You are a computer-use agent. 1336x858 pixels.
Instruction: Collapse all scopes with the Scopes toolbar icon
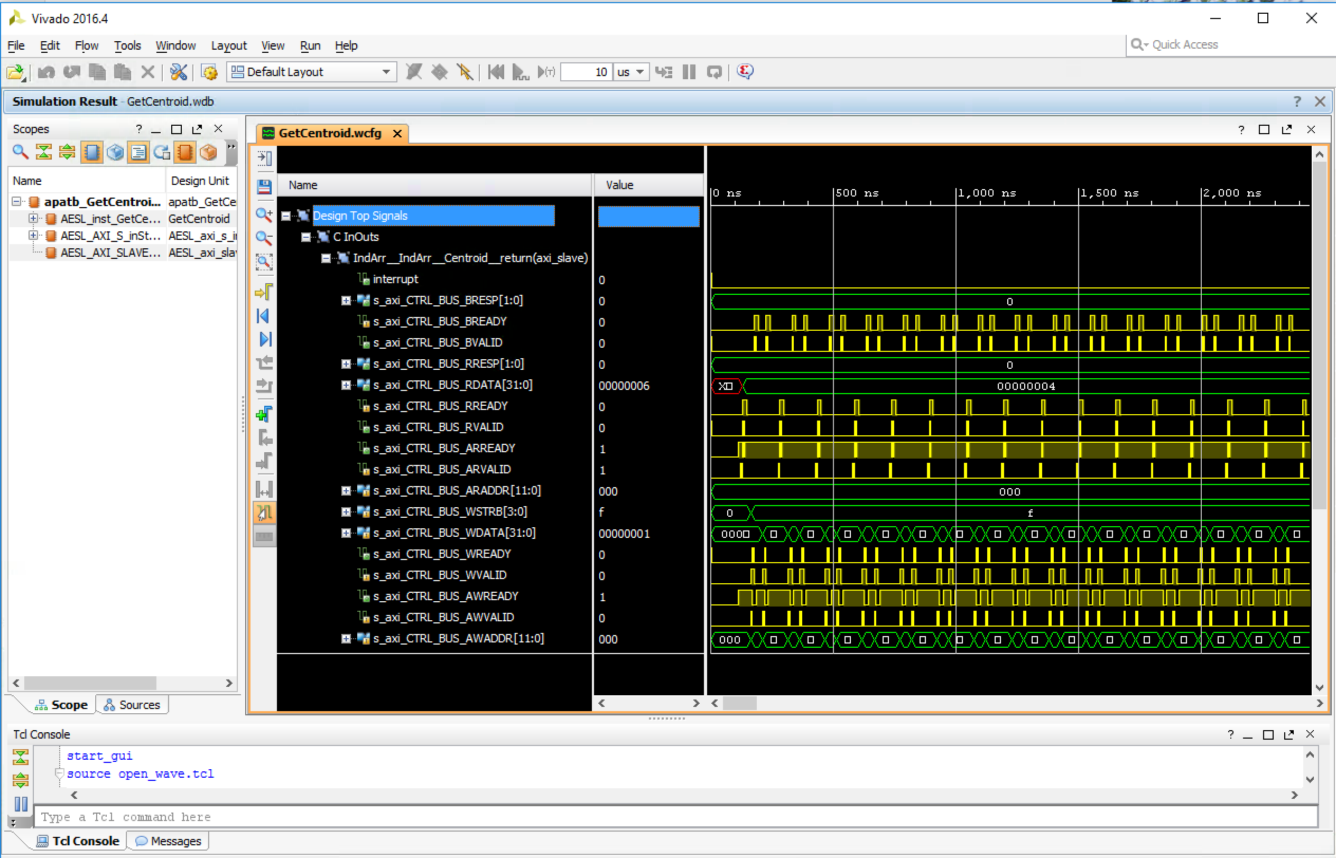43,152
